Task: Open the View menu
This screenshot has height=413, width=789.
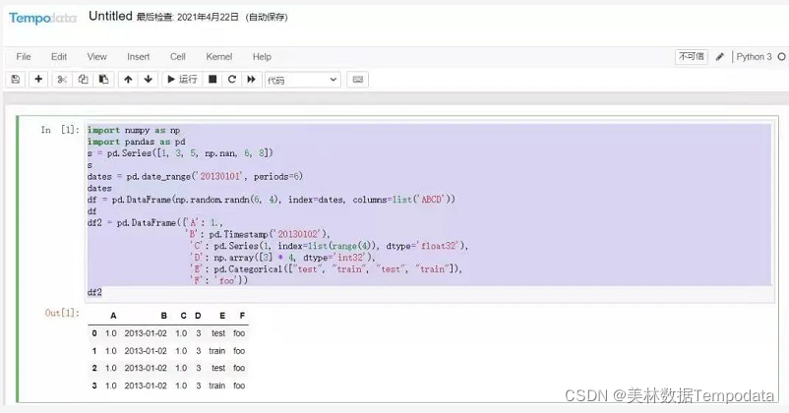Action: click(96, 57)
